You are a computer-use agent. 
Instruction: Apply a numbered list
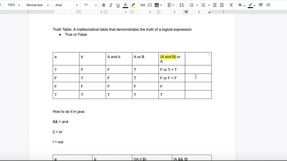191,5
